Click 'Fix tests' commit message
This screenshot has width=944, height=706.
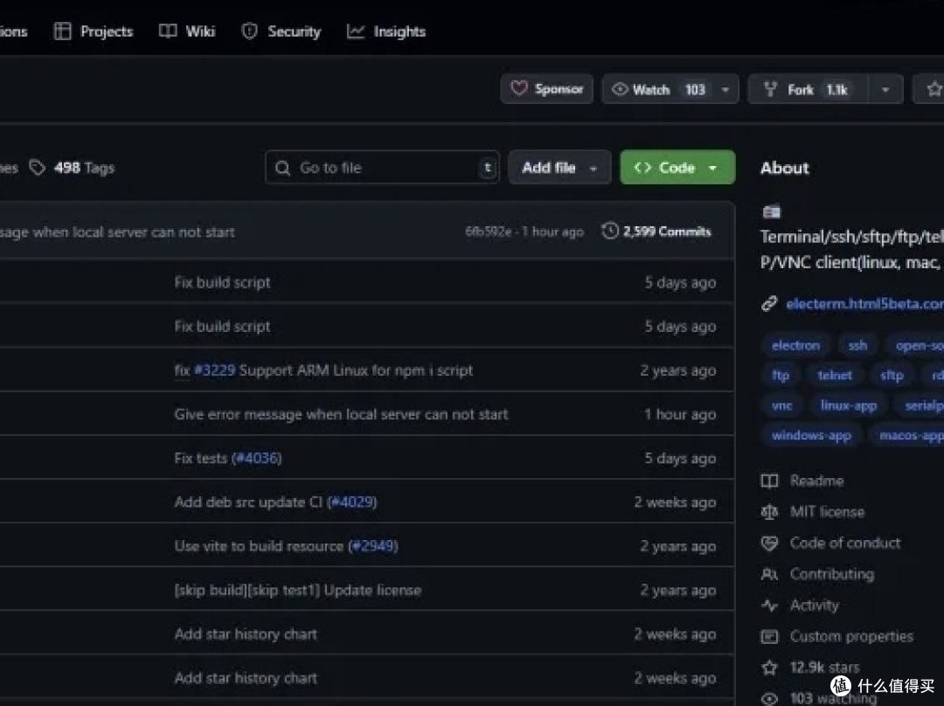pos(201,458)
